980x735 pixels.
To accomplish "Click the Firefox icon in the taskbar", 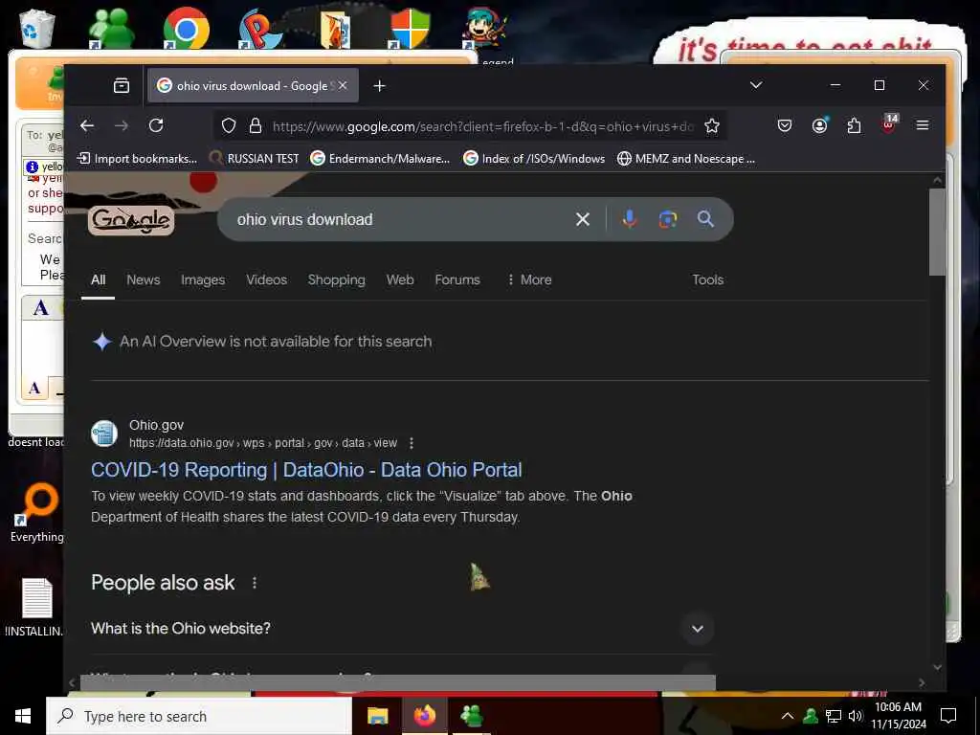I will pyautogui.click(x=424, y=716).
